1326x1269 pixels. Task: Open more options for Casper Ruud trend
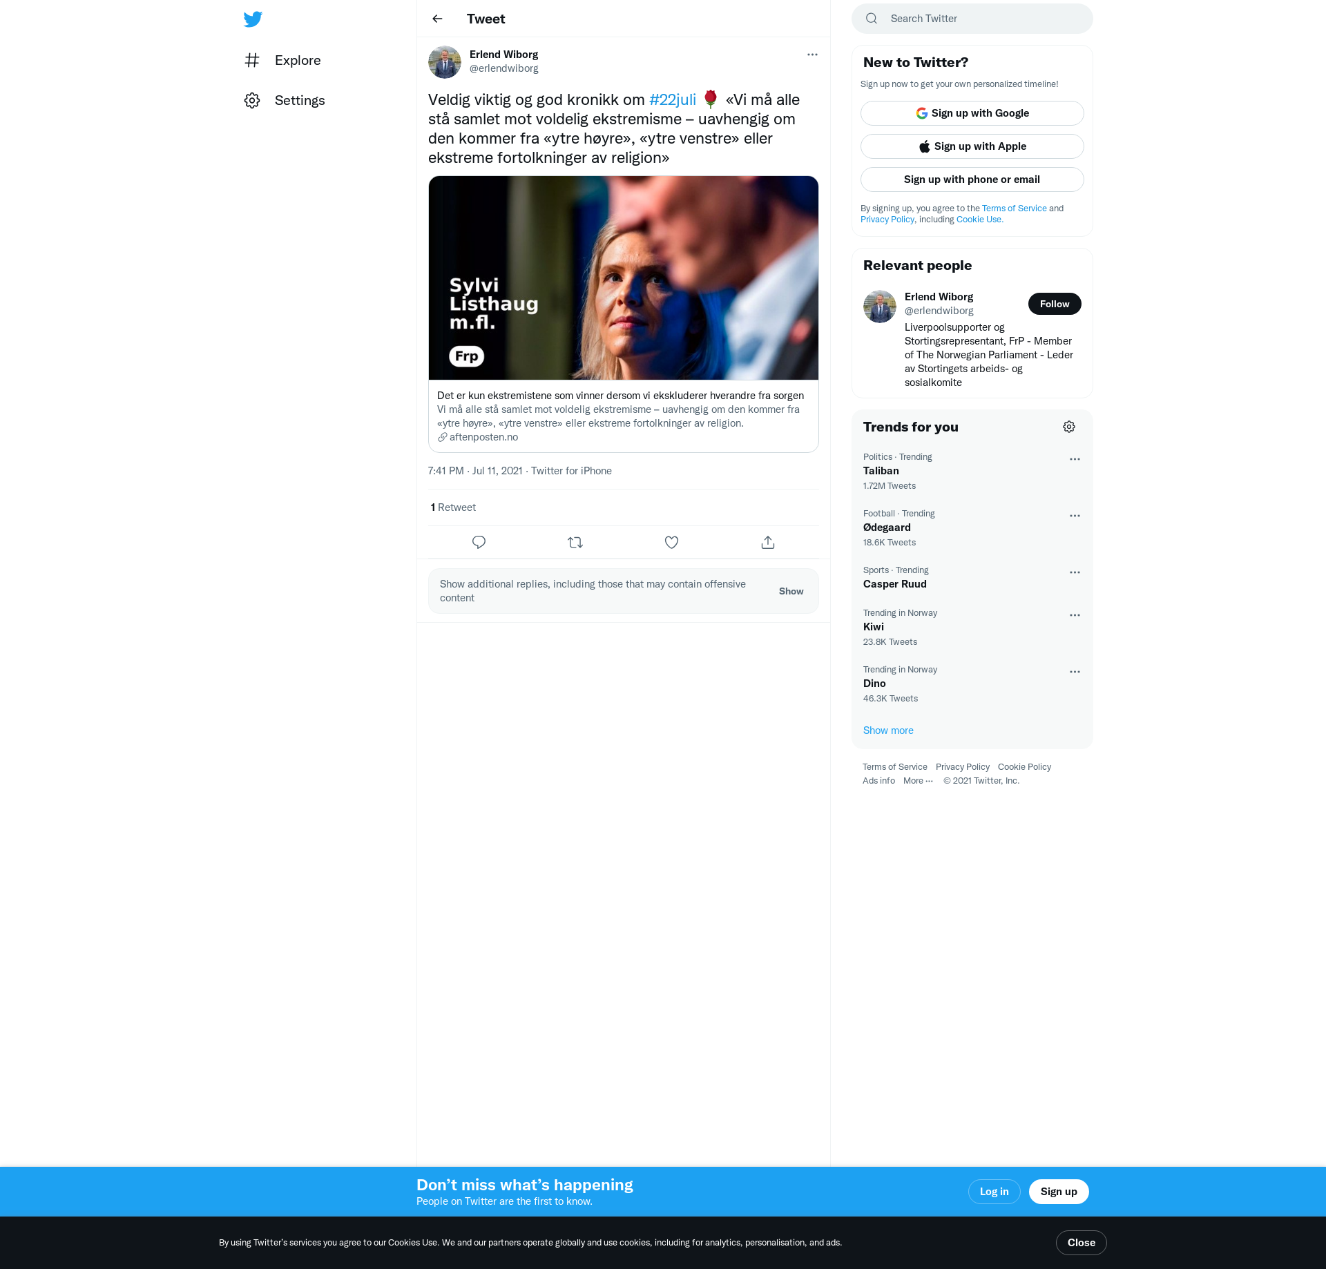tap(1075, 572)
